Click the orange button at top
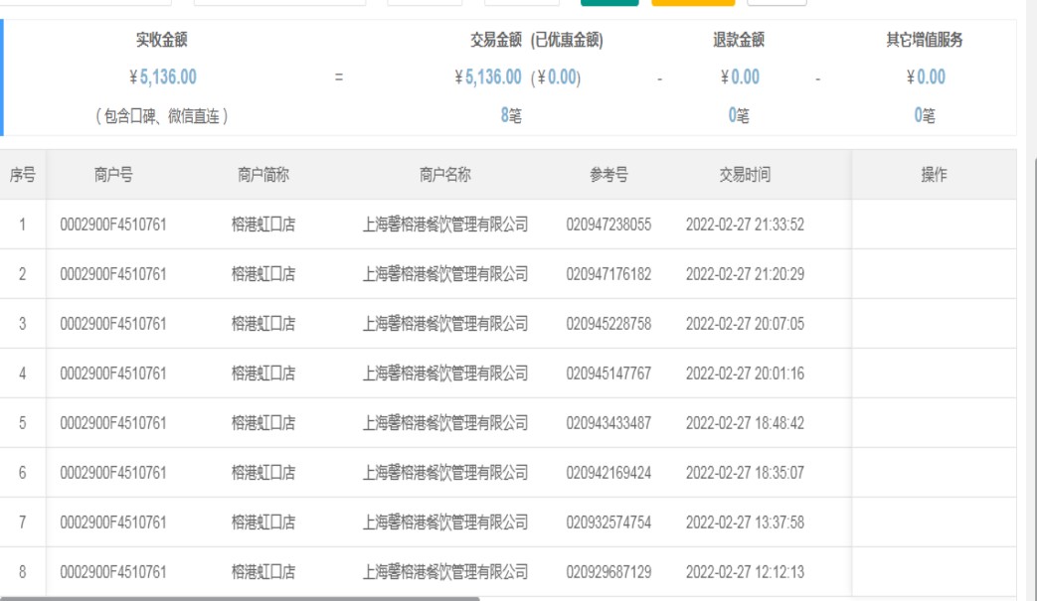The width and height of the screenshot is (1037, 601). pos(693,3)
